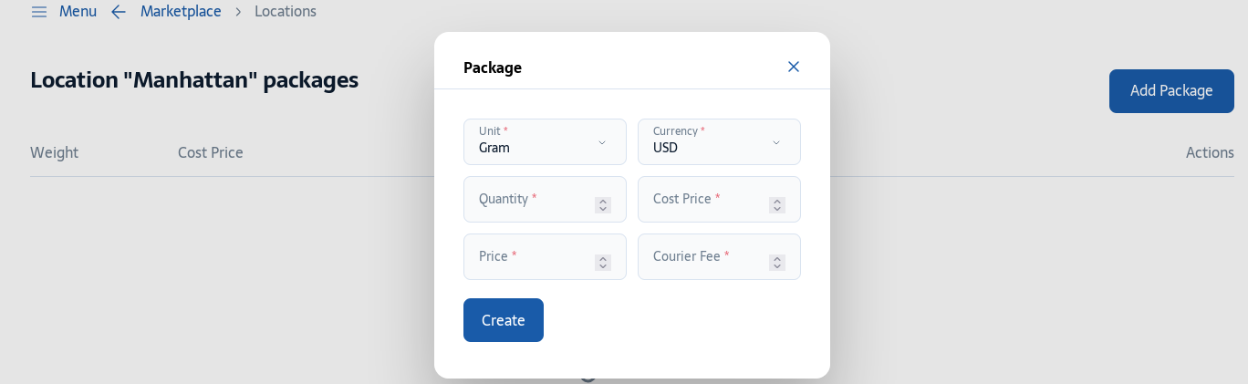Select the Locations breadcrumb item
This screenshot has height=384, width=1248.
[286, 12]
